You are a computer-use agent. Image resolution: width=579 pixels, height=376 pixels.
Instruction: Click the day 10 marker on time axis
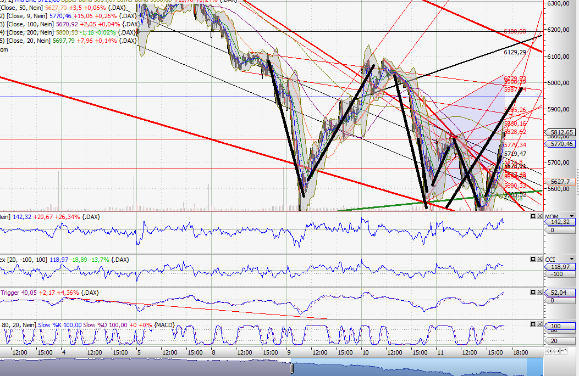click(x=363, y=352)
